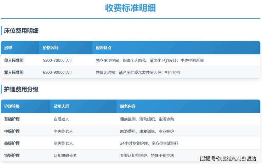Select the 6500-9000元/月 price cell
The width and height of the screenshot is (262, 164).
(x=57, y=72)
